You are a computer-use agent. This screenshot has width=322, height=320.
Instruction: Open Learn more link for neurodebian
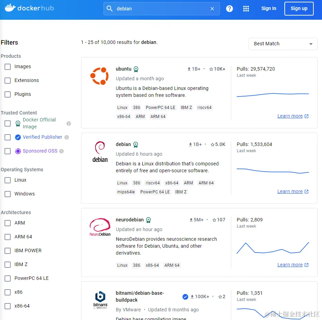[290, 265]
